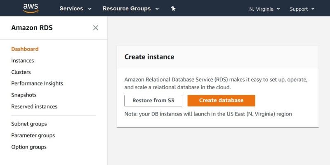Screen dimensions: 330x165
Task: Open the N. Virginia region selector
Action: [x=264, y=9]
